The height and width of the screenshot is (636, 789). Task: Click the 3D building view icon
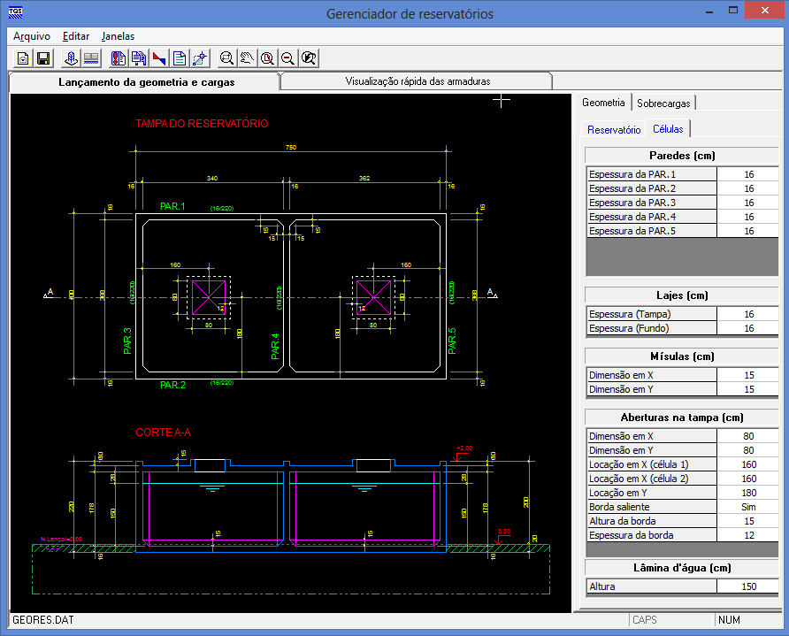[71, 58]
